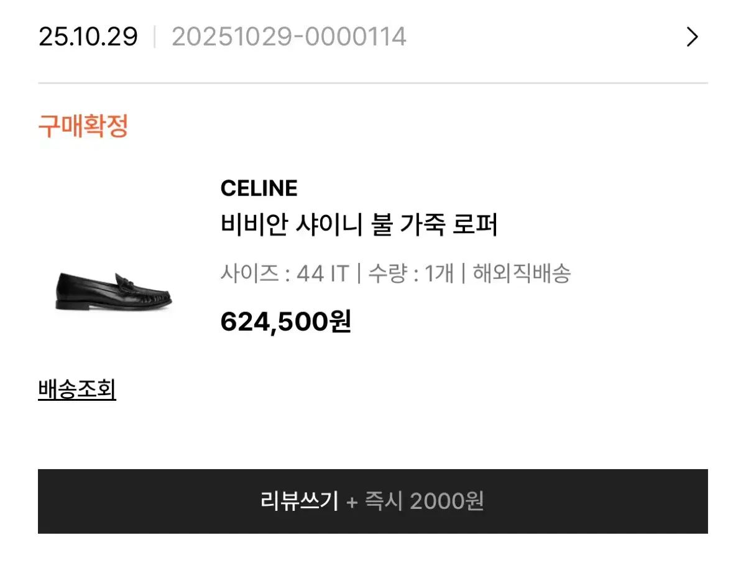
Task: Click the 624,500원 price
Action: pos(285,322)
